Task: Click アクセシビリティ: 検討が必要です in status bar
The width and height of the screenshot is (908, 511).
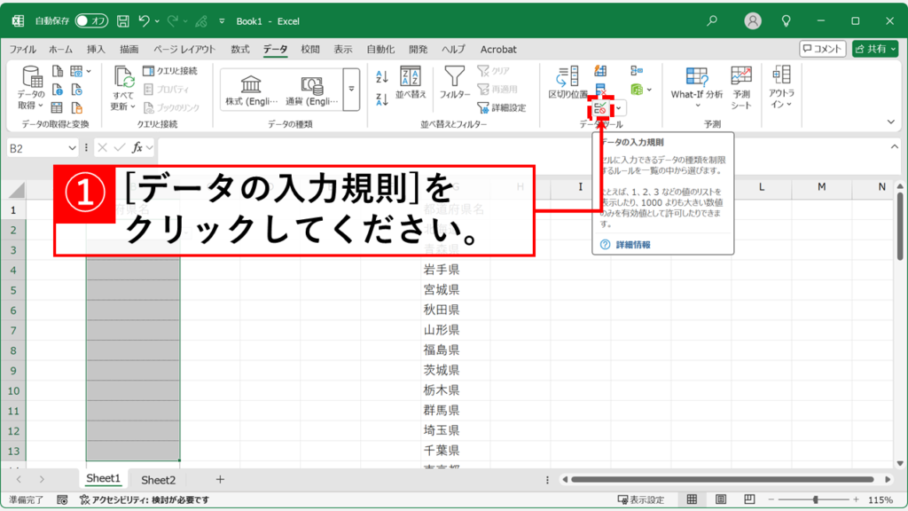Action: (145, 499)
